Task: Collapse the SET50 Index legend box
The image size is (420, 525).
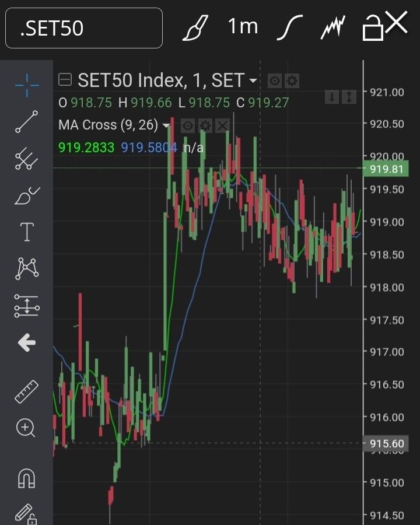Action: pyautogui.click(x=65, y=80)
